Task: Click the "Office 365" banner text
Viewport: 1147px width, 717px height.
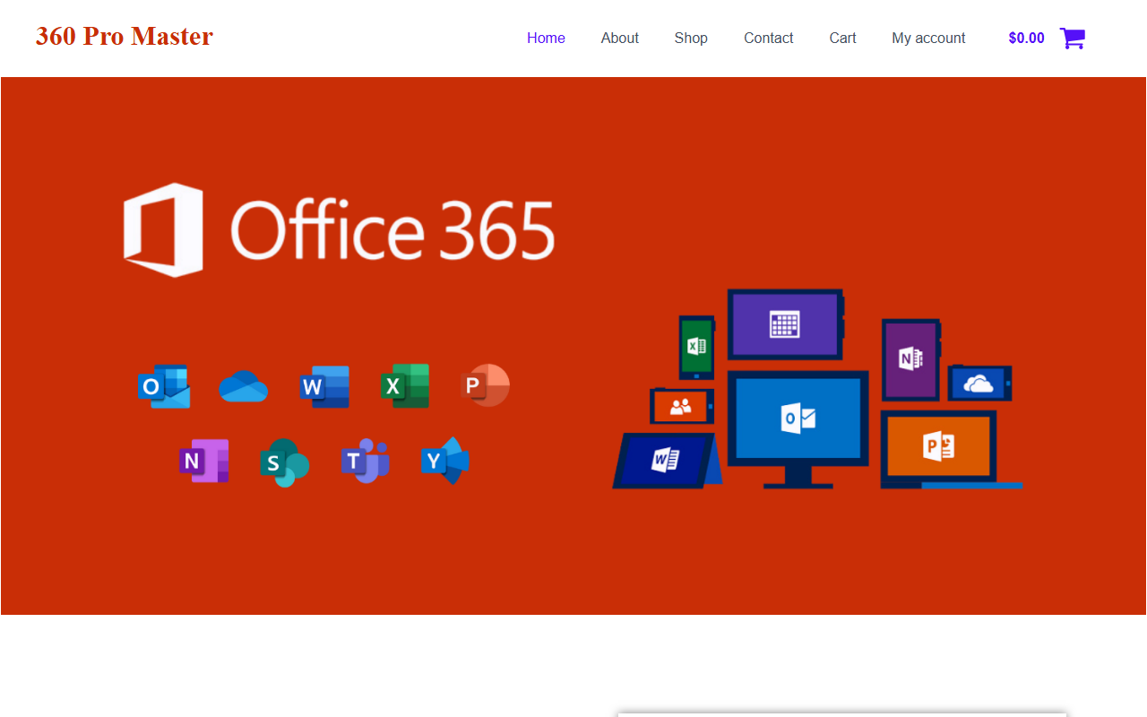Action: [392, 230]
